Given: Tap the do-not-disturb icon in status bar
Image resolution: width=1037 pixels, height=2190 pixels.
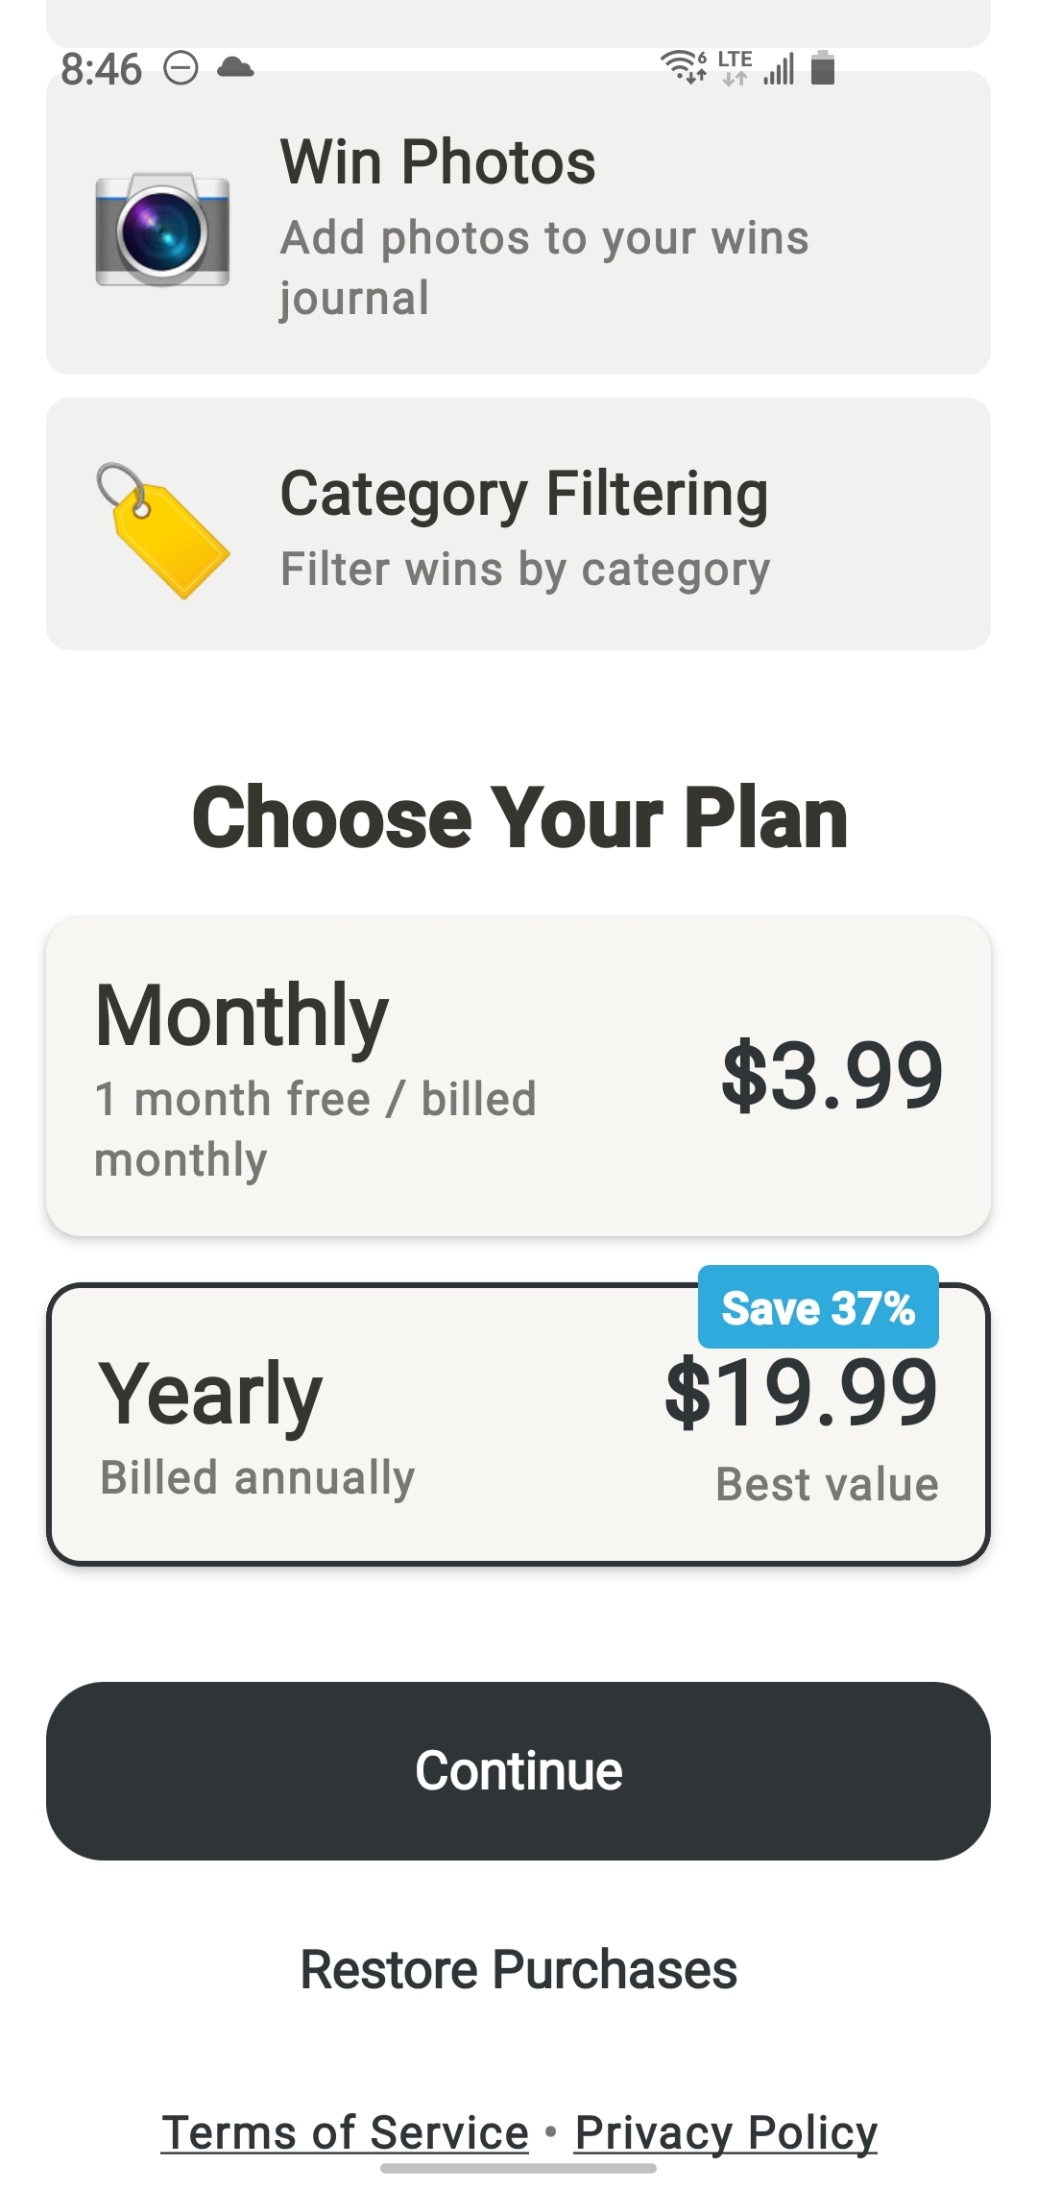Looking at the screenshot, I should (181, 68).
